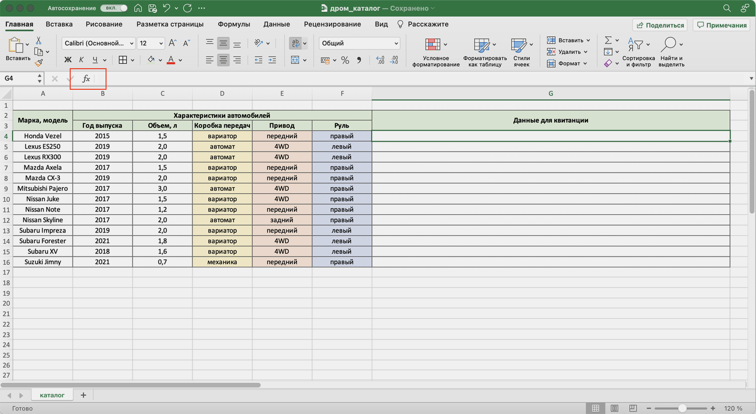
Task: Open the font size dropdown
Action: point(151,43)
